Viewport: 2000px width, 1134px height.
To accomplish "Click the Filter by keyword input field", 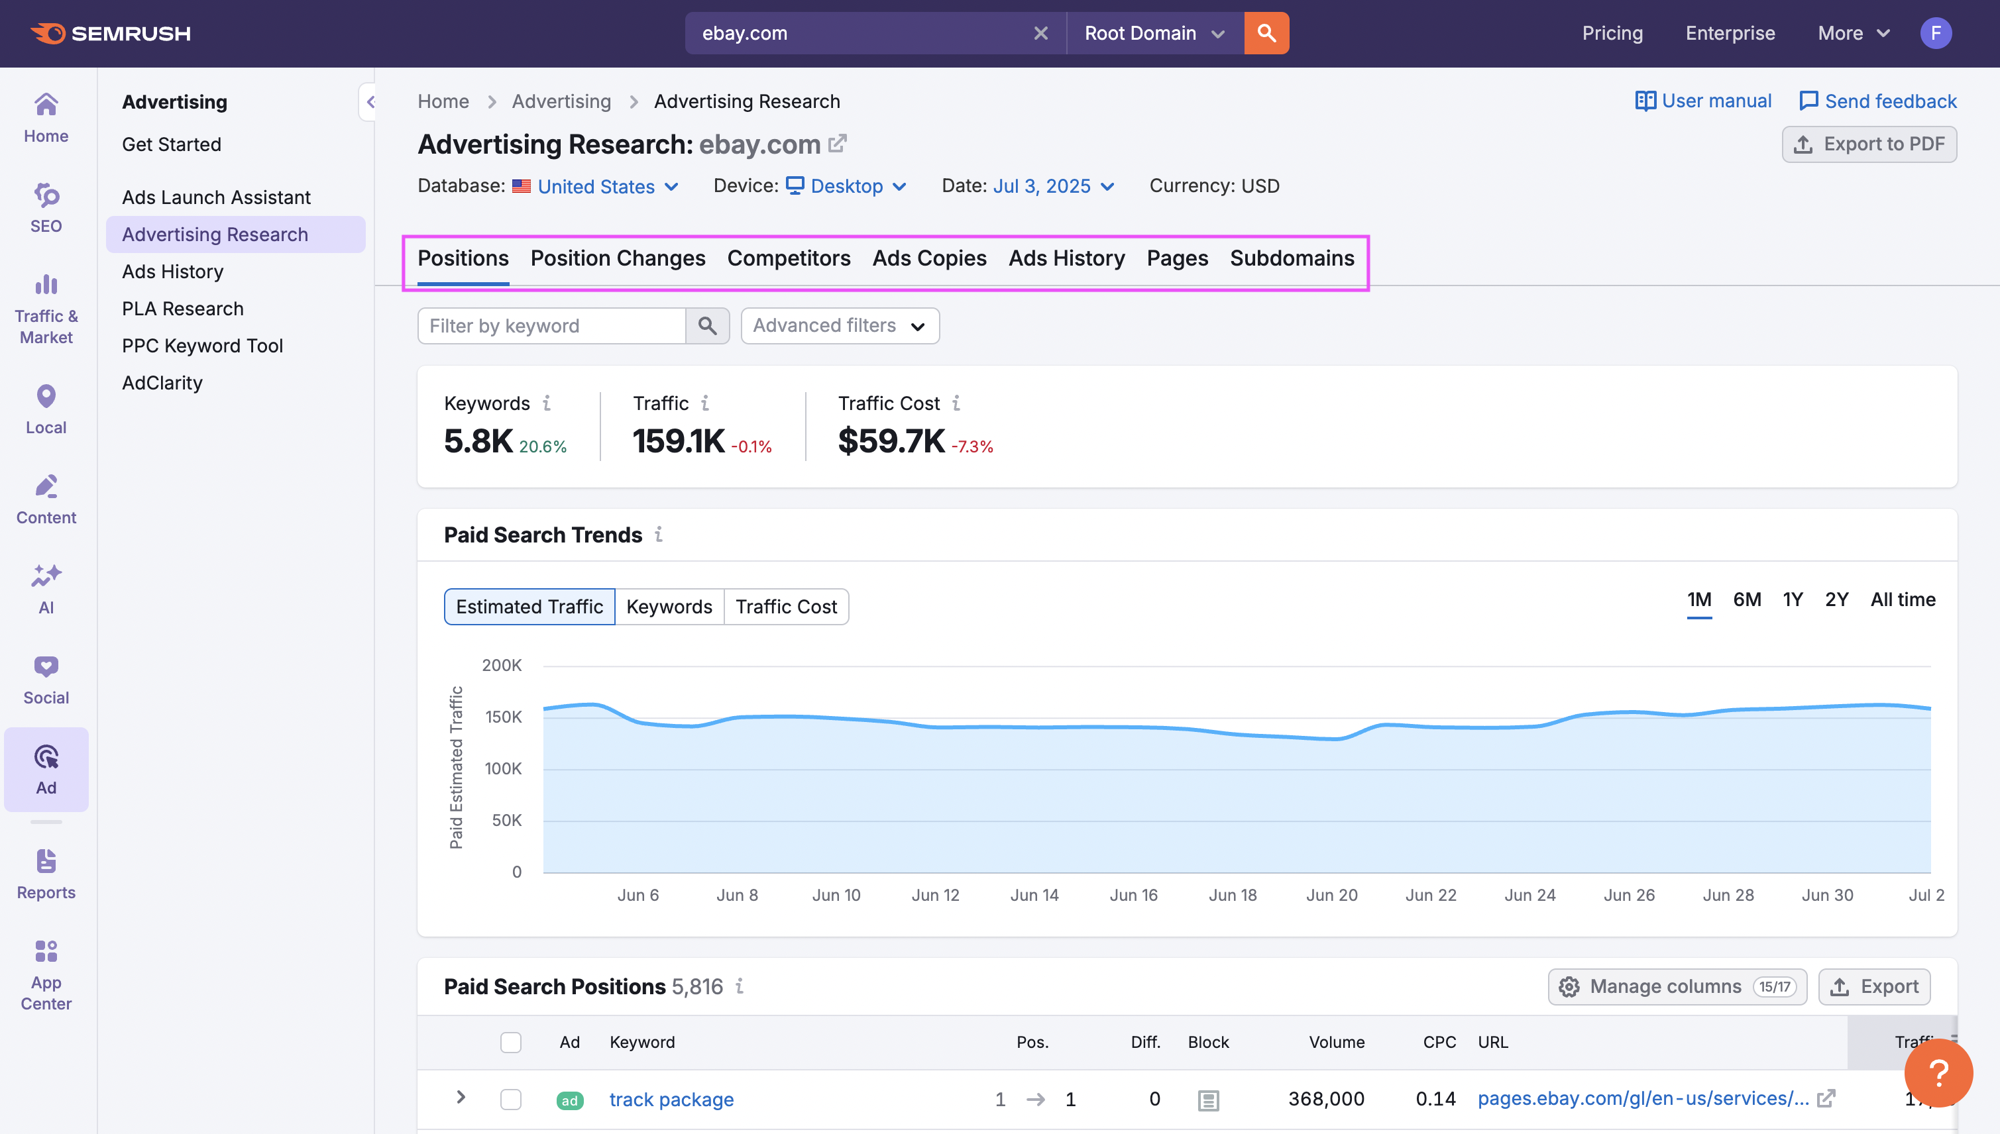I will coord(551,325).
